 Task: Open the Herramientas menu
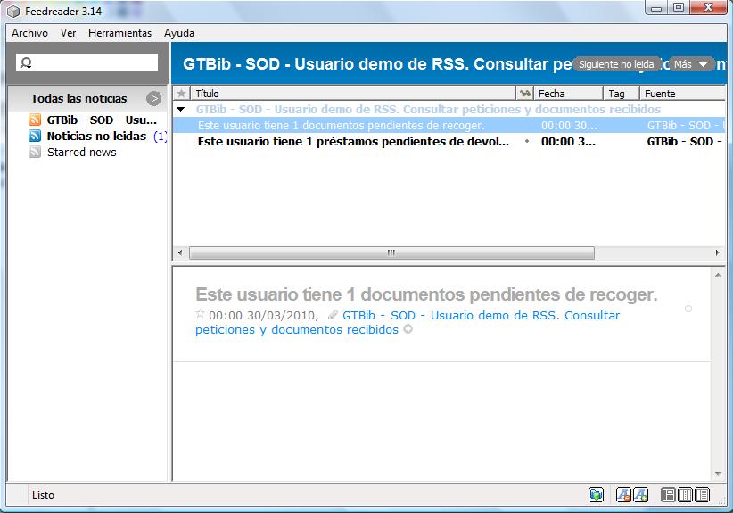[x=119, y=33]
